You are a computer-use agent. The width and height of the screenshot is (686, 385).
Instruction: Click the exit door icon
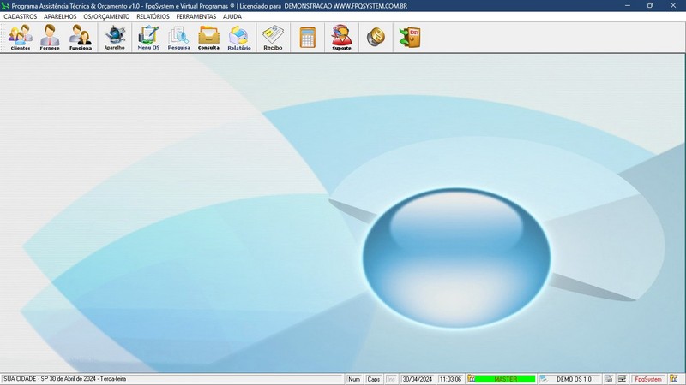[410, 38]
